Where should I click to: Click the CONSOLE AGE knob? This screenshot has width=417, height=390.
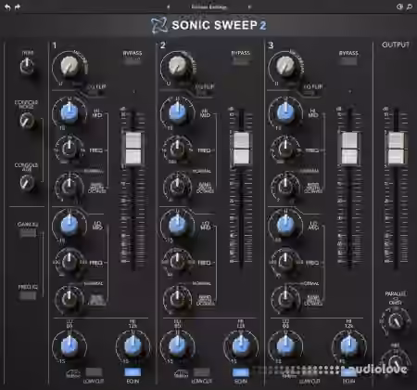pos(27,182)
